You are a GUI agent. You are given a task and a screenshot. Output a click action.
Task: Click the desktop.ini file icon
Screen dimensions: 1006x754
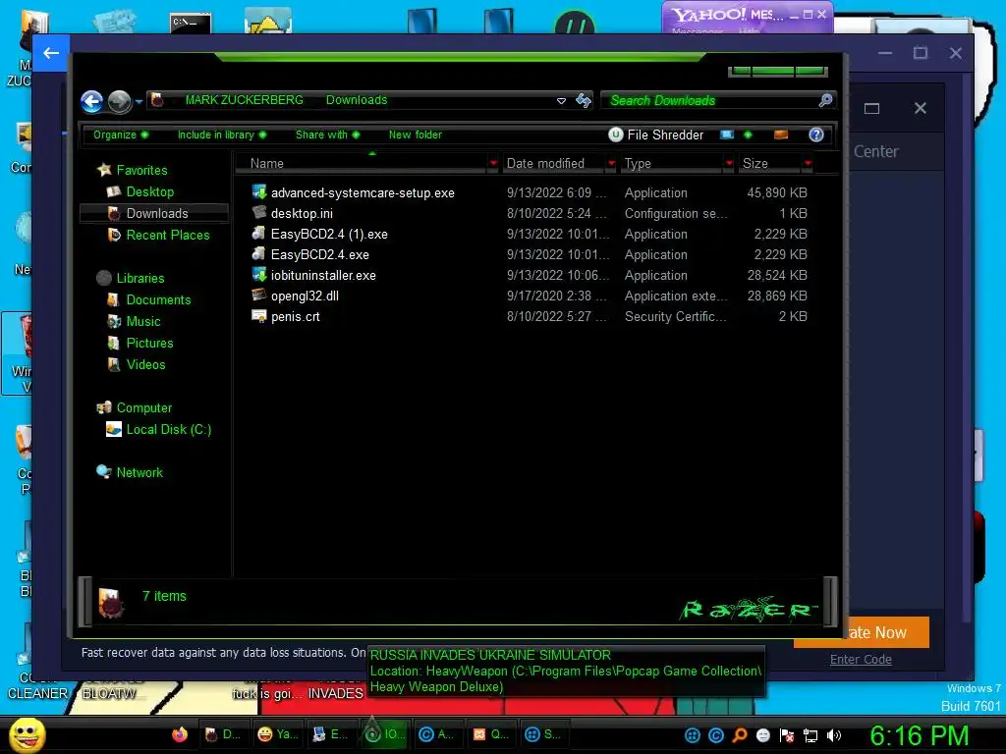pos(259,213)
